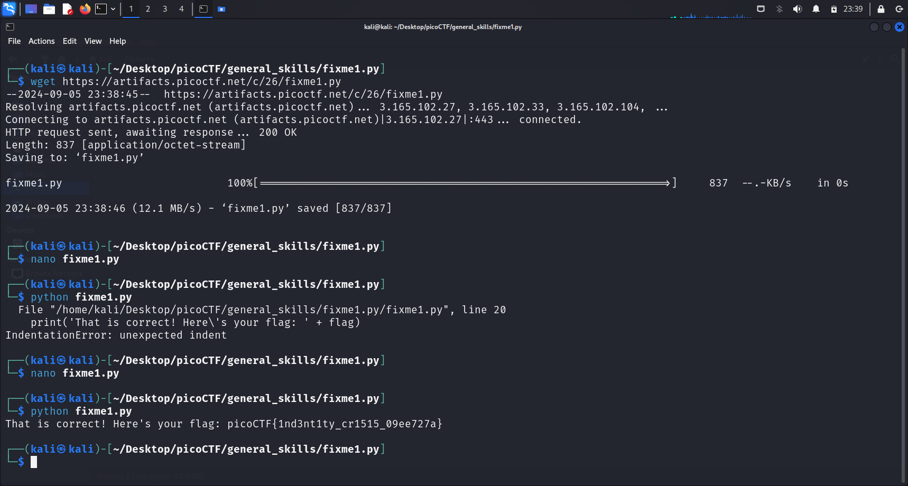Open the Actions menu
Screen dimensions: 908x486
click(x=41, y=41)
